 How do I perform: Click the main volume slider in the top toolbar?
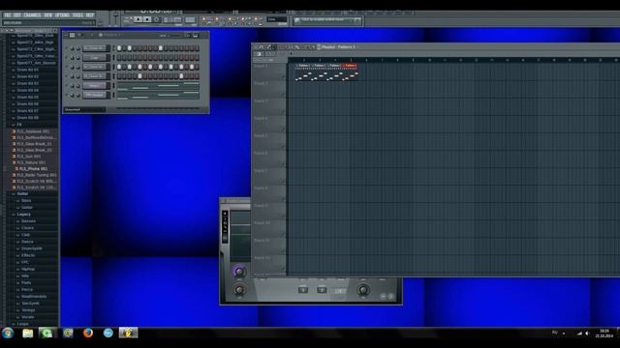116,18
